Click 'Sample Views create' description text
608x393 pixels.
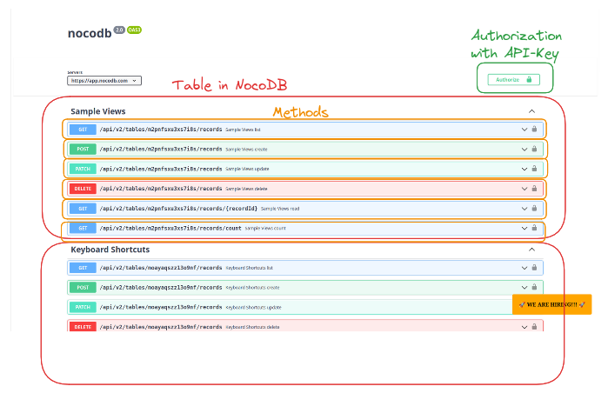247,150
